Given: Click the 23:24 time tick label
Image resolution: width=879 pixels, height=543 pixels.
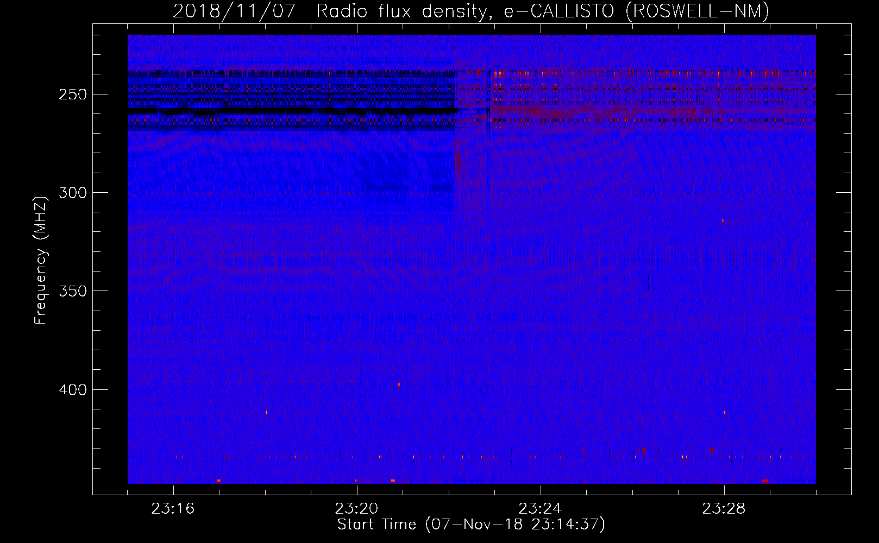Looking at the screenshot, I should pyautogui.click(x=540, y=509).
